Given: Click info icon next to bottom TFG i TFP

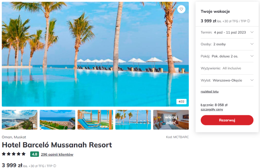Looking at the screenshot, I should coord(55,166).
